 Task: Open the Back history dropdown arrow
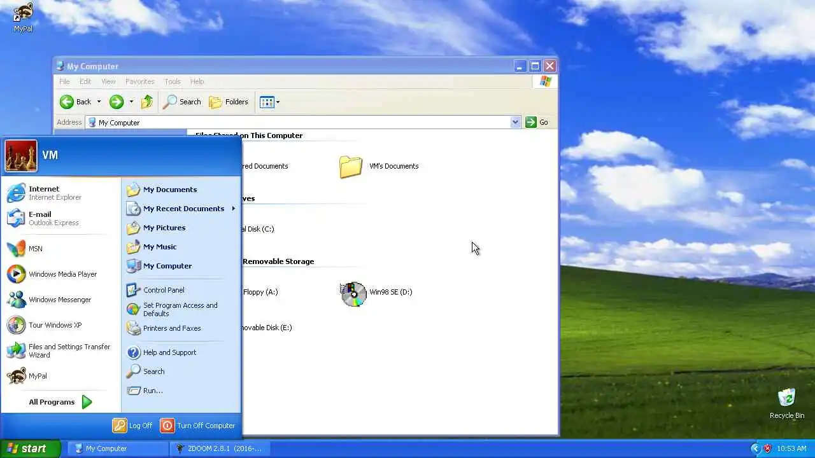point(99,102)
